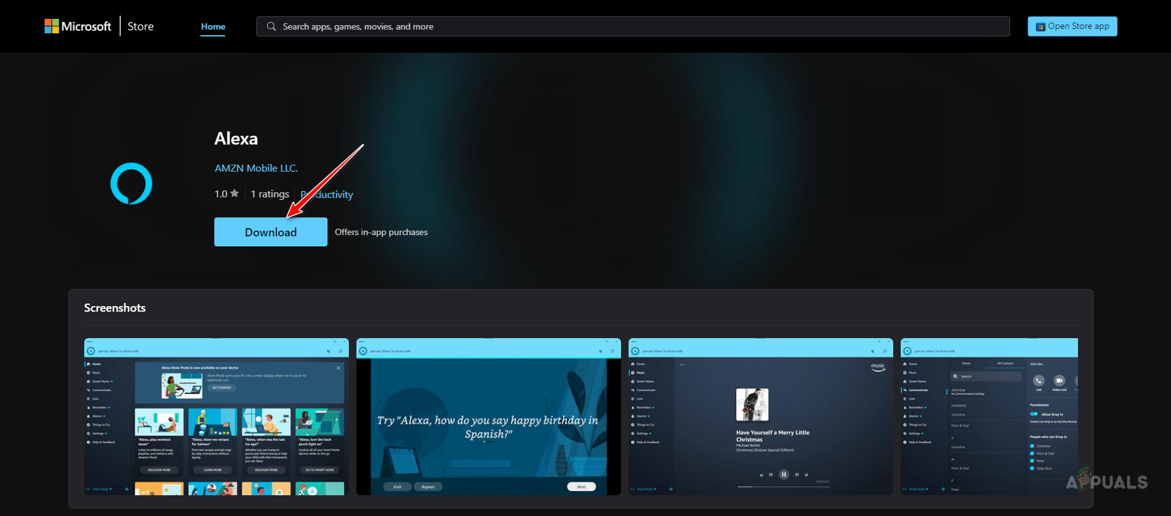The width and height of the screenshot is (1171, 516).
Task: Click the Alexa title heading
Action: (236, 138)
